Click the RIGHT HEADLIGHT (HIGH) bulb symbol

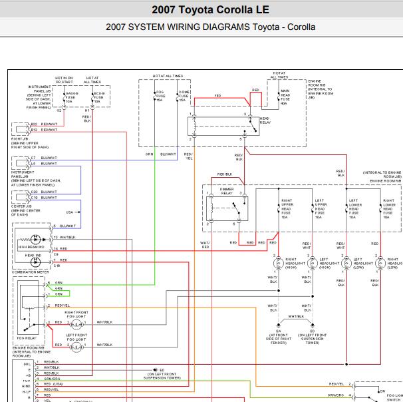click(x=279, y=264)
